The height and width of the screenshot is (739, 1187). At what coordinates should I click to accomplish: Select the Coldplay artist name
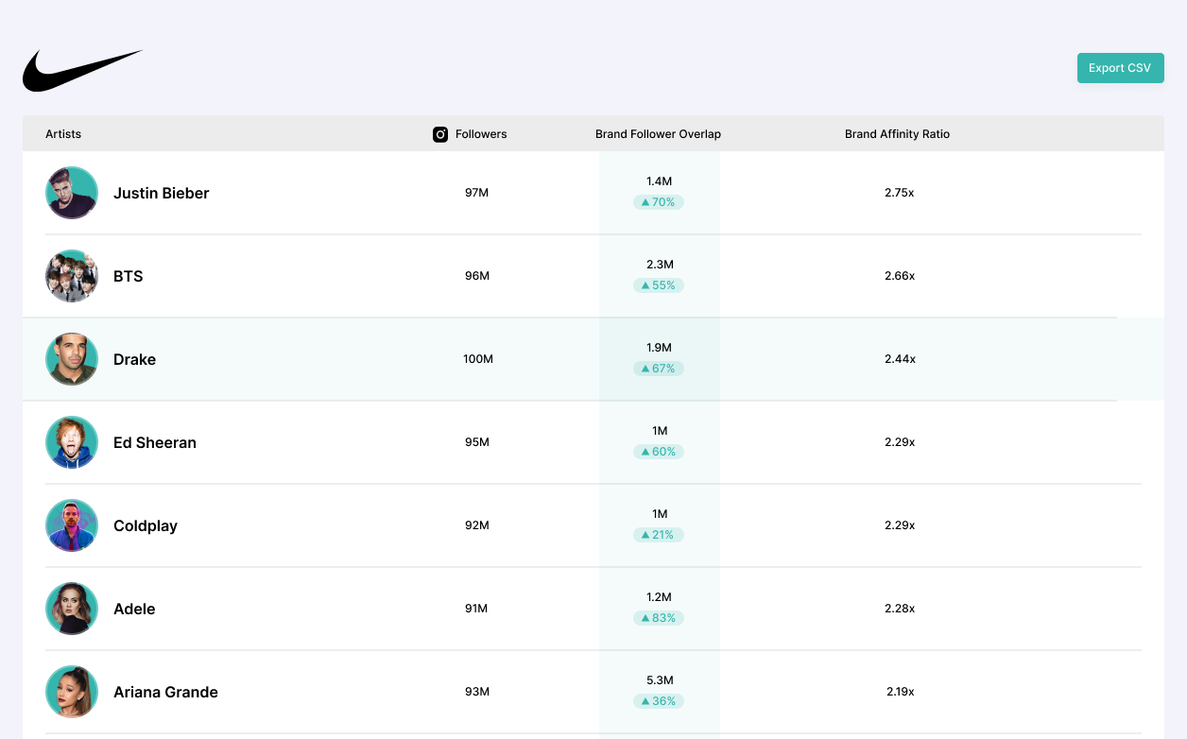[146, 525]
